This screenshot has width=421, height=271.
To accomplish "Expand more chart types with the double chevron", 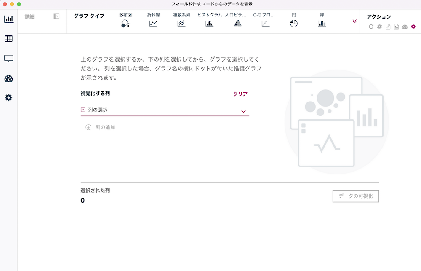I will point(354,20).
